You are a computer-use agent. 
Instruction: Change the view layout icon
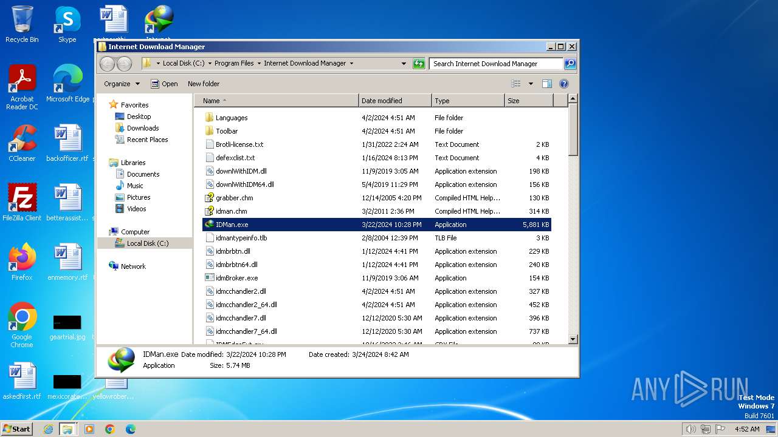pyautogui.click(x=516, y=84)
